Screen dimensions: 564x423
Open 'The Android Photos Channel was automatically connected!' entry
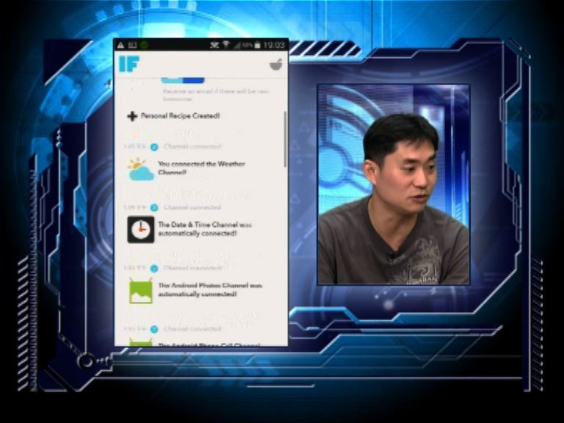(x=210, y=289)
